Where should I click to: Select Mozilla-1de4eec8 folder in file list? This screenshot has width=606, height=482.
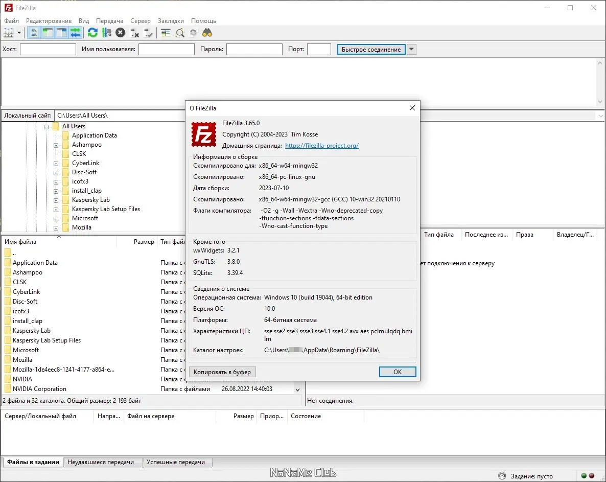pos(63,369)
